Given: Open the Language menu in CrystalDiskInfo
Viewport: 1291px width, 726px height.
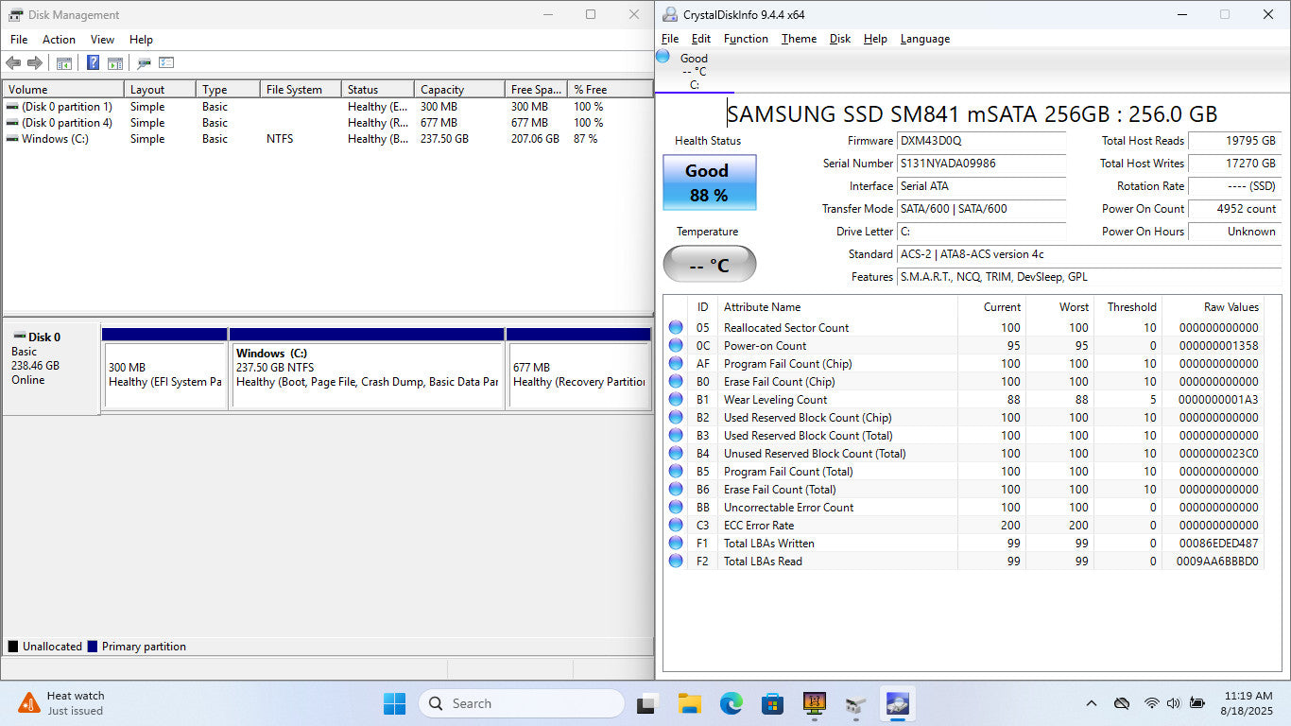Looking at the screenshot, I should coord(924,39).
